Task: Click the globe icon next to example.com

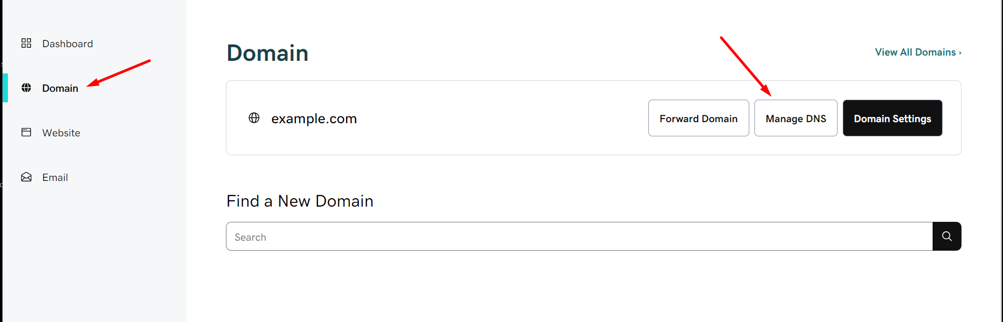Action: 254,118
